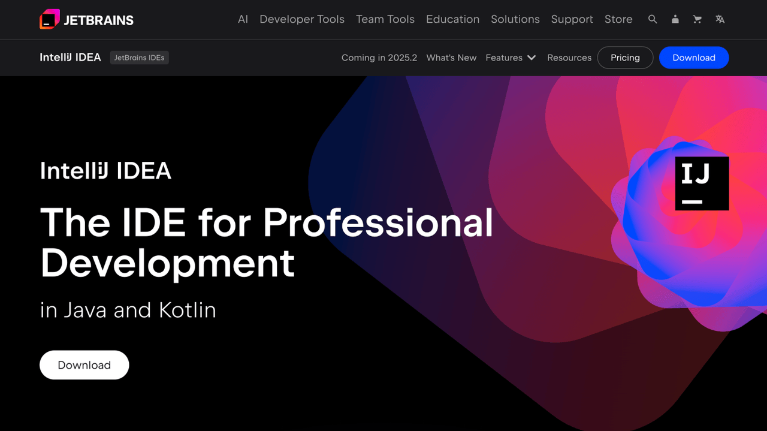The image size is (767, 431).
Task: View the shopping cart icon
Action: [x=697, y=19]
